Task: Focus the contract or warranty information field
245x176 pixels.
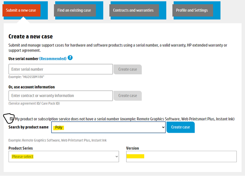Action: pyautogui.click(x=61, y=96)
